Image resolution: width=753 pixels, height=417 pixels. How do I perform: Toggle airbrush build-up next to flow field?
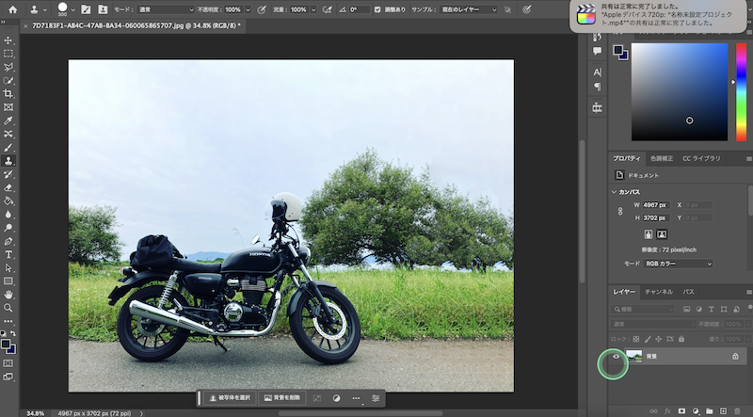[327, 9]
